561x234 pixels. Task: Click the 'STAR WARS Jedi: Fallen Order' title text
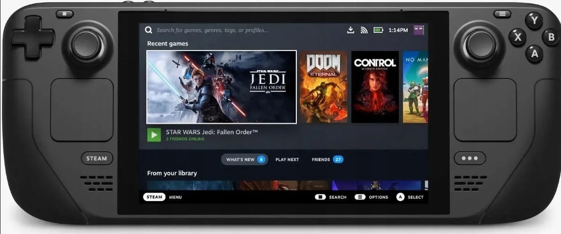(212, 132)
